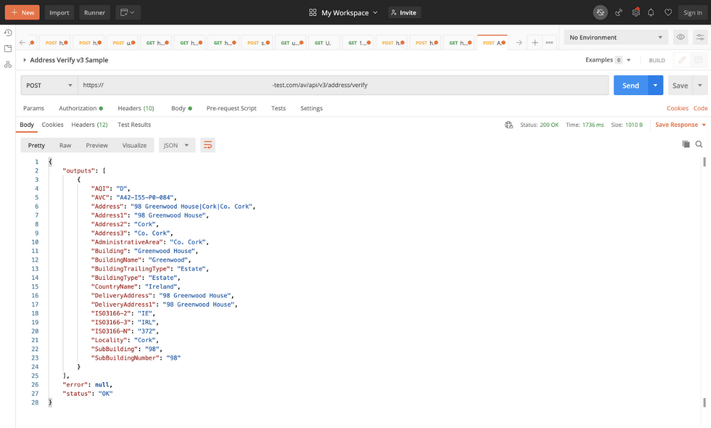Open the Tests tab
Screen dimensions: 711x428
pyautogui.click(x=278, y=109)
